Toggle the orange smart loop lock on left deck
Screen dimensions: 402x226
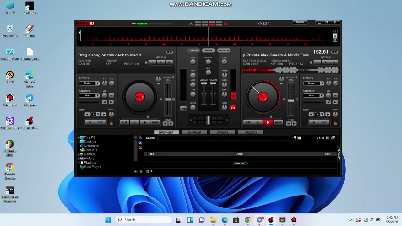click(111, 123)
